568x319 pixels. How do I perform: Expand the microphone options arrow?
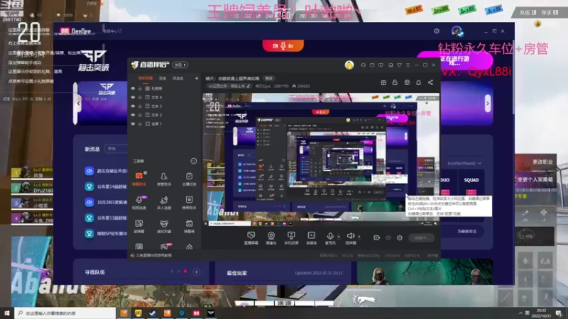[x=339, y=237]
